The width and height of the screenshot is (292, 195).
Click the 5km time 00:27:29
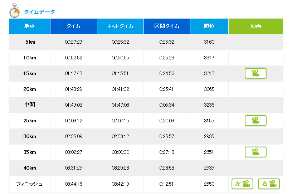[74, 42]
